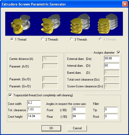Click the single-thread screw preview image
The height and width of the screenshot is (135, 129).
point(21,24)
